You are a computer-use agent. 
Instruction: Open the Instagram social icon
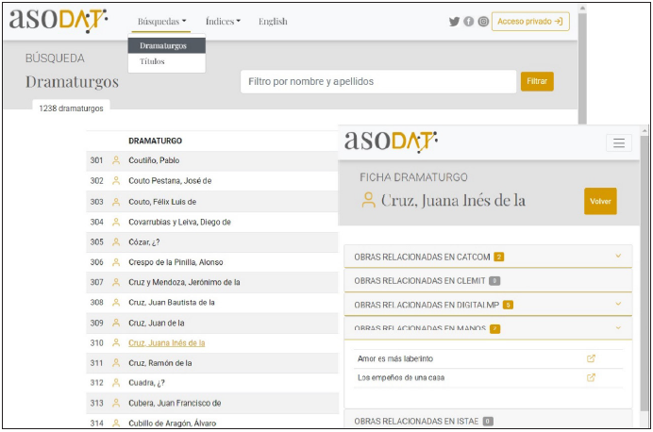[483, 22]
